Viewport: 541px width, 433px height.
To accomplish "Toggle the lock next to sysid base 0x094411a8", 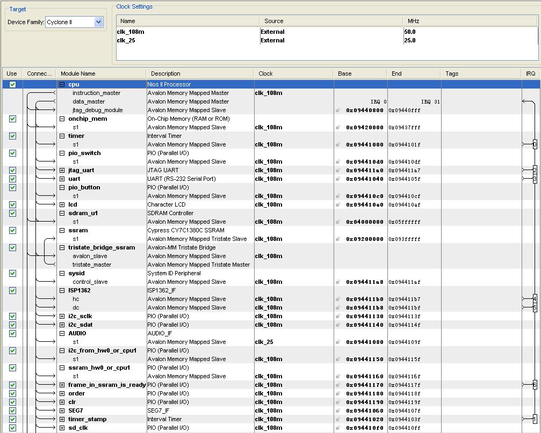I will [338, 282].
